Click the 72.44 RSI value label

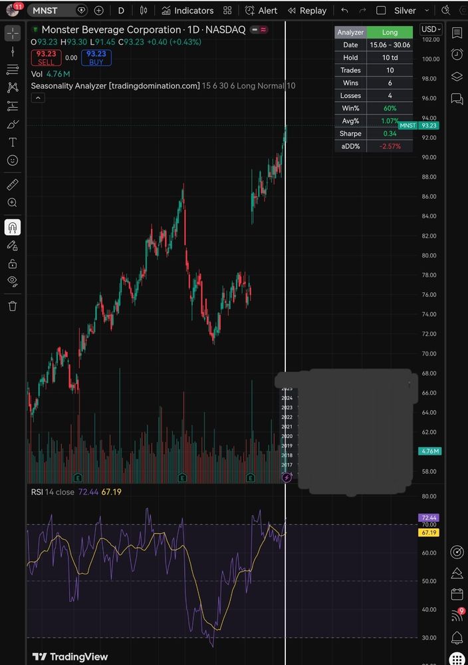coord(429,517)
